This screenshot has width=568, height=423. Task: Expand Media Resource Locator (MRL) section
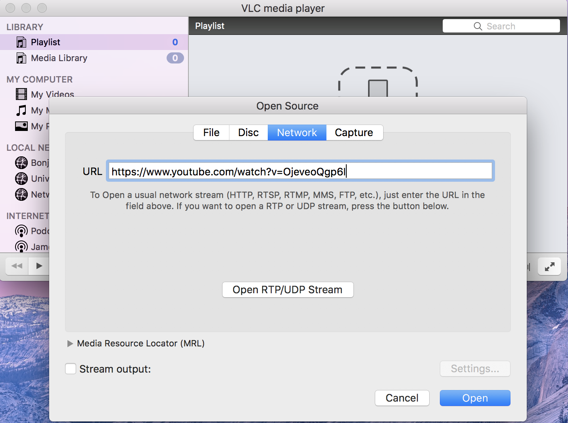tap(70, 344)
